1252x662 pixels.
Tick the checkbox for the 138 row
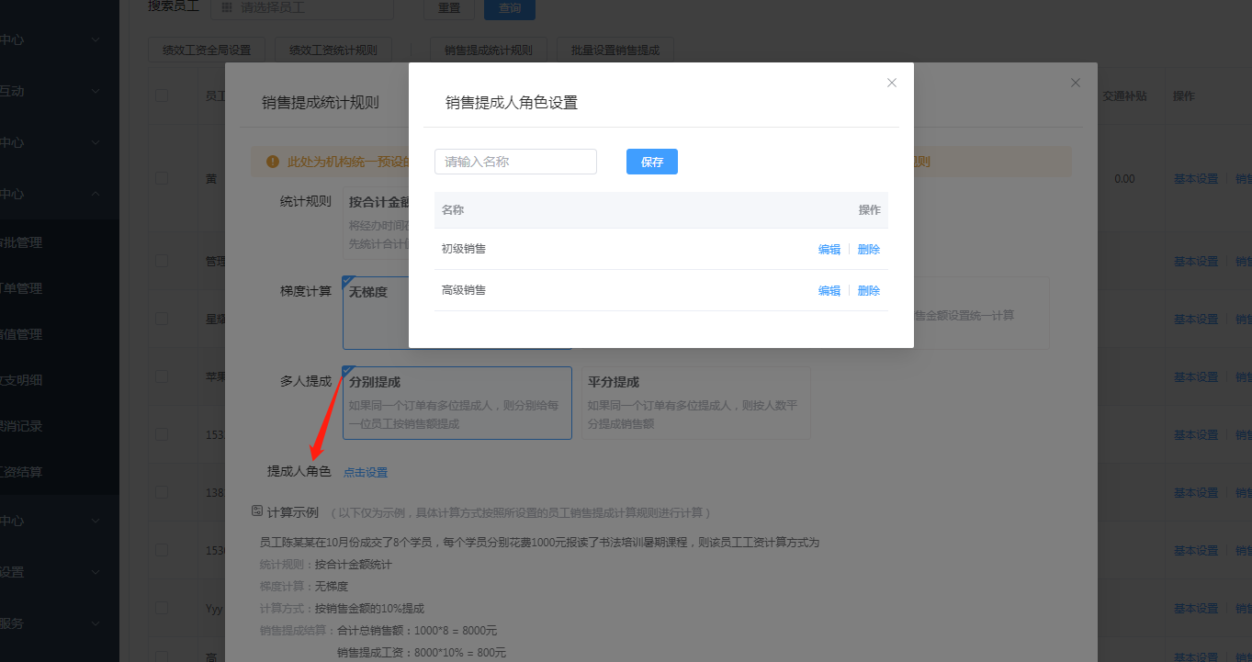(x=162, y=492)
